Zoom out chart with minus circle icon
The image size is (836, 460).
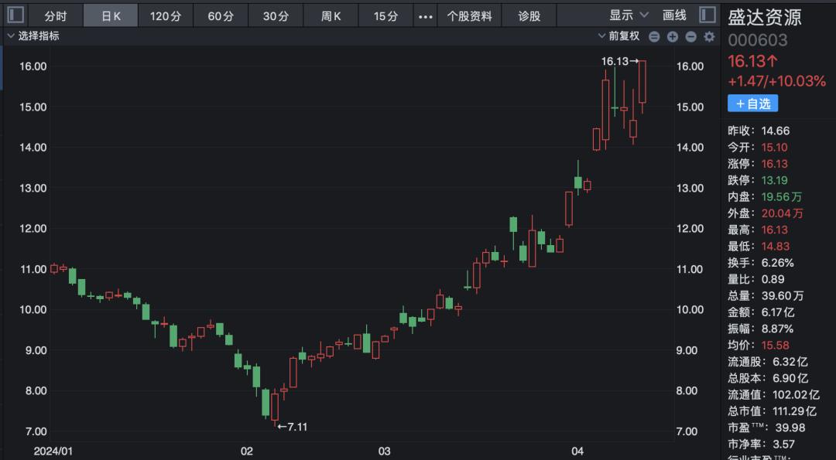coord(691,37)
